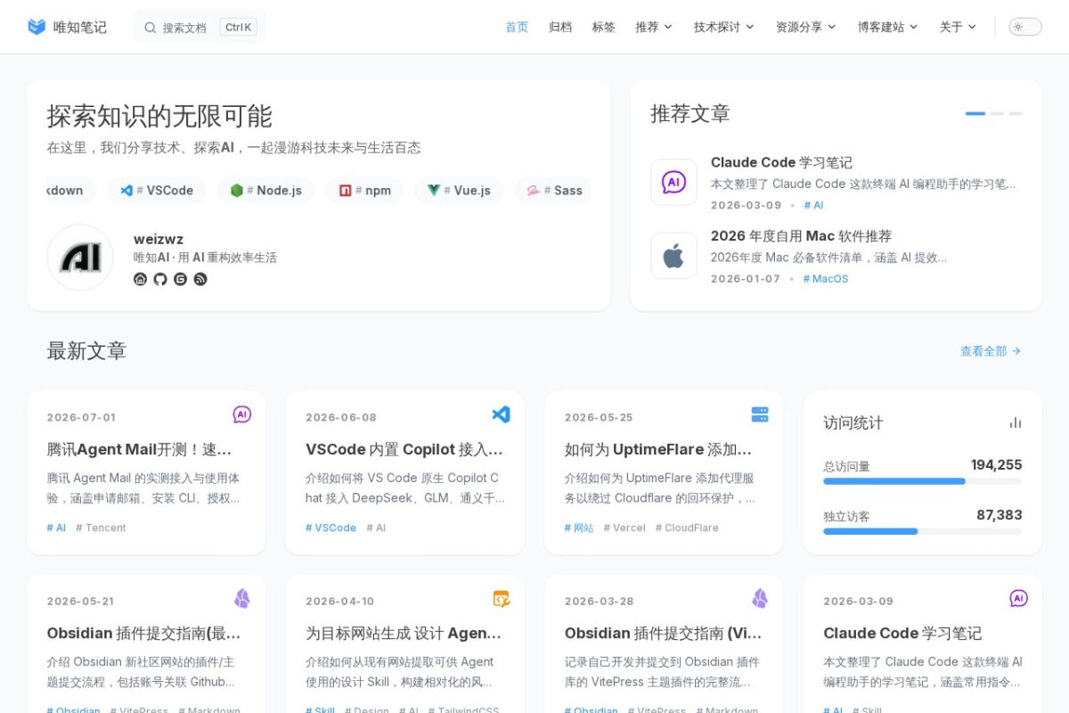Open the Obsidian 插件提交指南(最 article title
Viewport: 1069px width, 713px height.
(144, 633)
